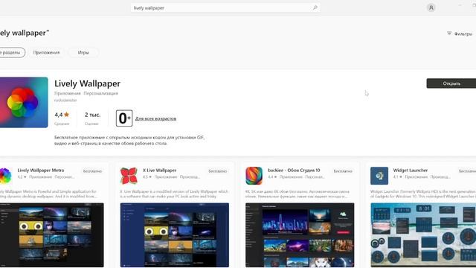
Task: Open the X Live Wallpaper title
Action: pos(159,170)
